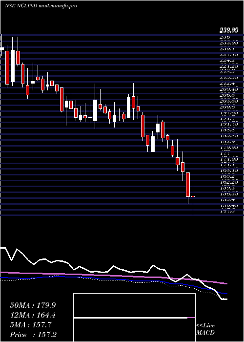Click the 212.4 price axis label

click(x=226, y=84)
